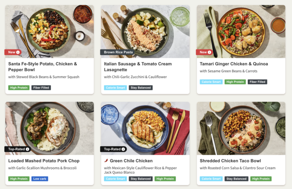Open Loaded Mashed Potato Pork Chop recipe
292x189 pixels.
(x=44, y=161)
